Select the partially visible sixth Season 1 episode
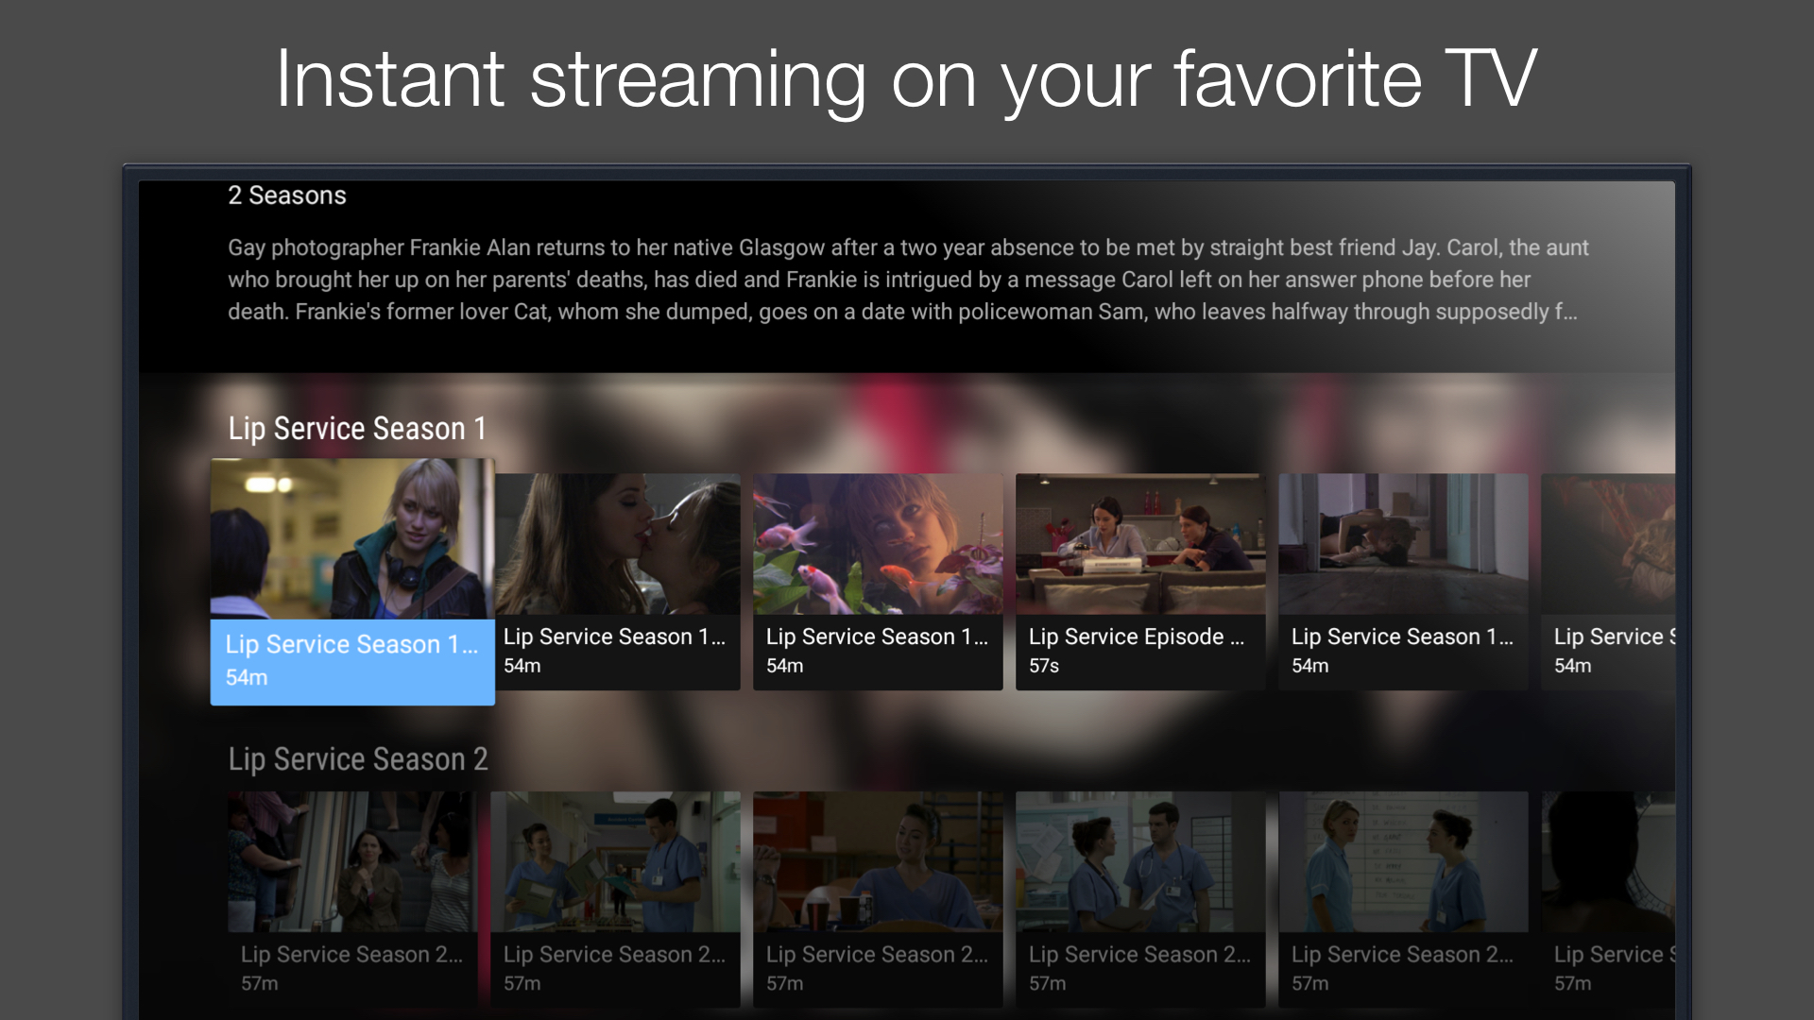This screenshot has height=1020, width=1814. [1608, 582]
